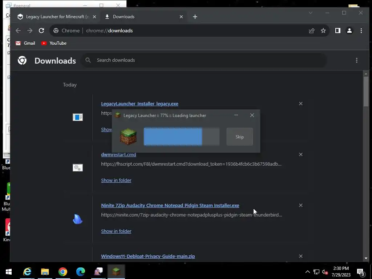Click the https:// URL line under dwmrestart.cmd
The image size is (372, 279).
click(x=191, y=164)
